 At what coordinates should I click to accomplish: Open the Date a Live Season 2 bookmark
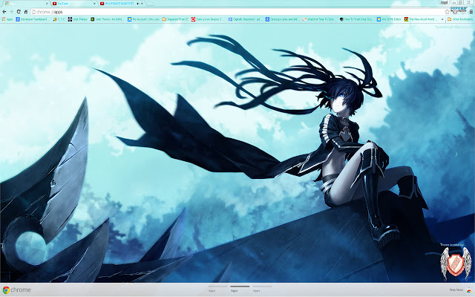click(x=207, y=19)
